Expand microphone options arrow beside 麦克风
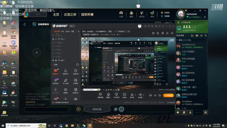The height and width of the screenshot is (128, 227). click(135, 95)
